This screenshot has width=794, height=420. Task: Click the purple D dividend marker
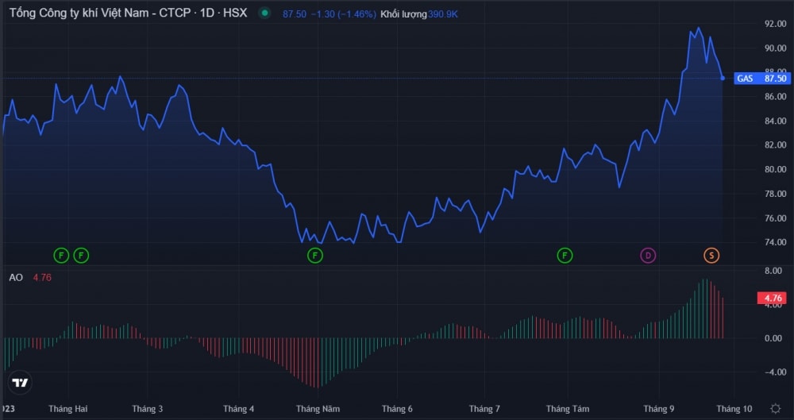click(x=648, y=256)
